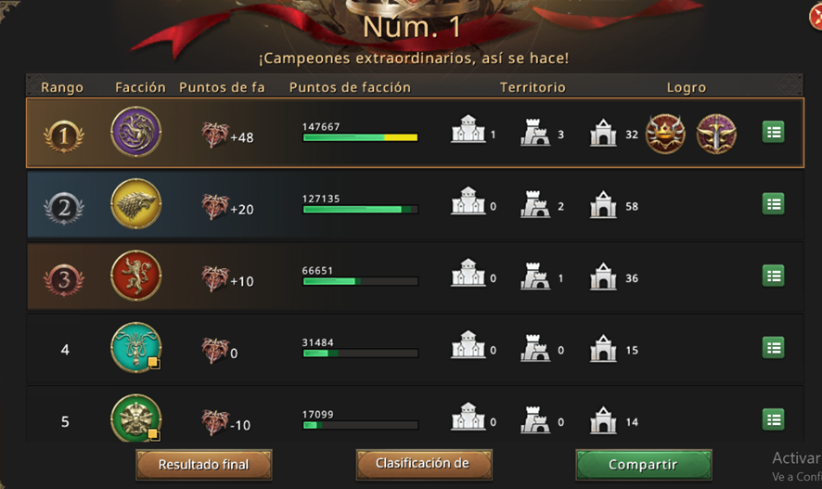Screen dimensions: 822x489
Task: Click the red Lannister lion emblem
Action: [x=135, y=276]
